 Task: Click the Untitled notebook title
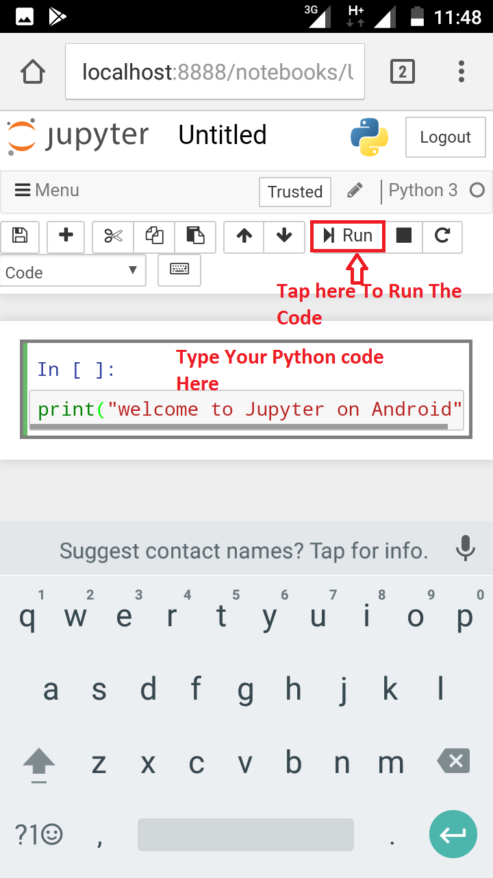tap(223, 135)
